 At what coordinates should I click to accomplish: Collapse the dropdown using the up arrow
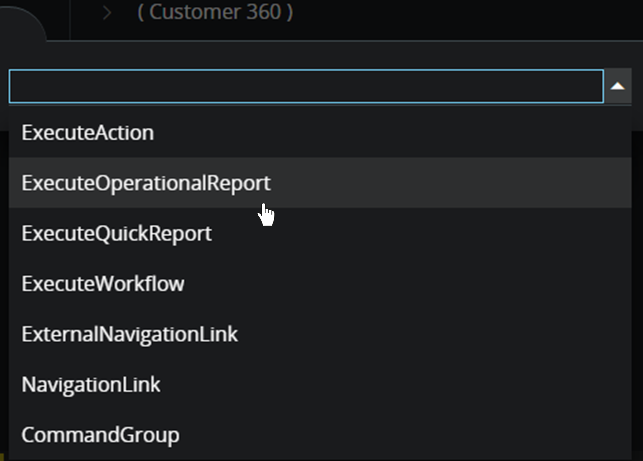pyautogui.click(x=618, y=86)
